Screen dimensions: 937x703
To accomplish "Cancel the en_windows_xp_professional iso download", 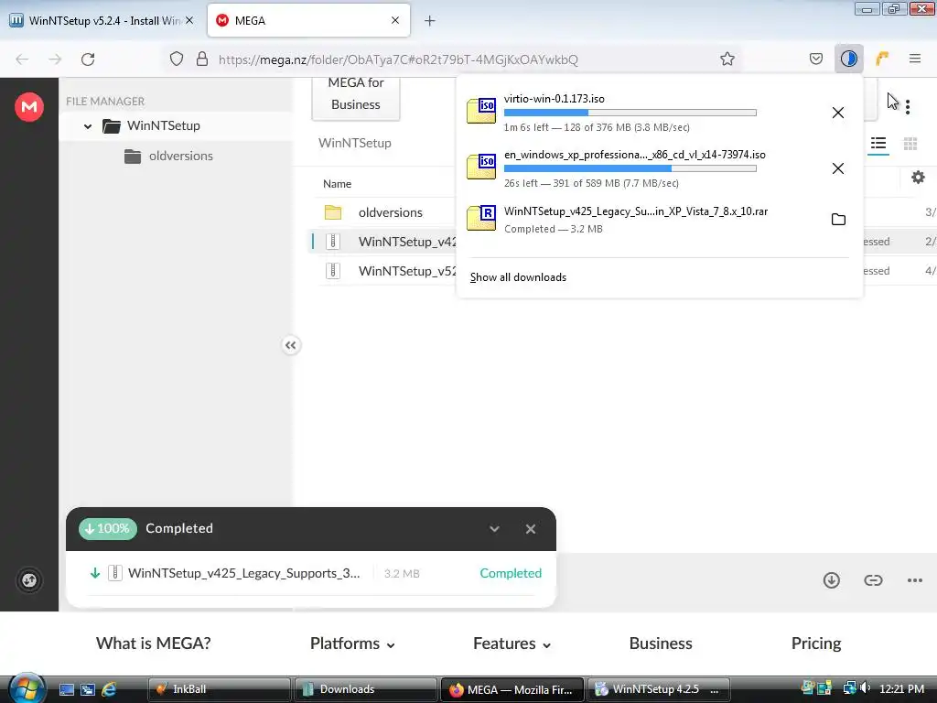I will click(x=838, y=168).
